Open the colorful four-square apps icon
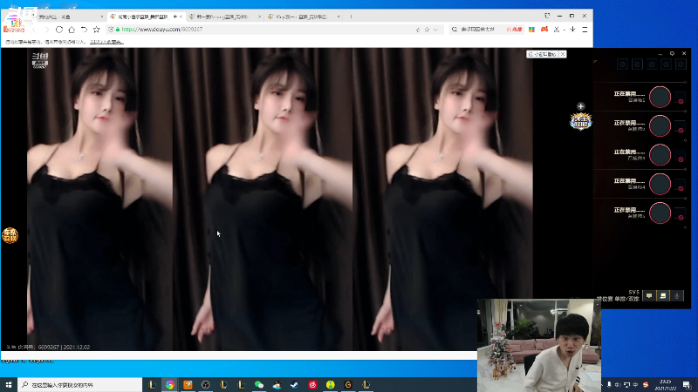The image size is (698, 392). [x=531, y=30]
